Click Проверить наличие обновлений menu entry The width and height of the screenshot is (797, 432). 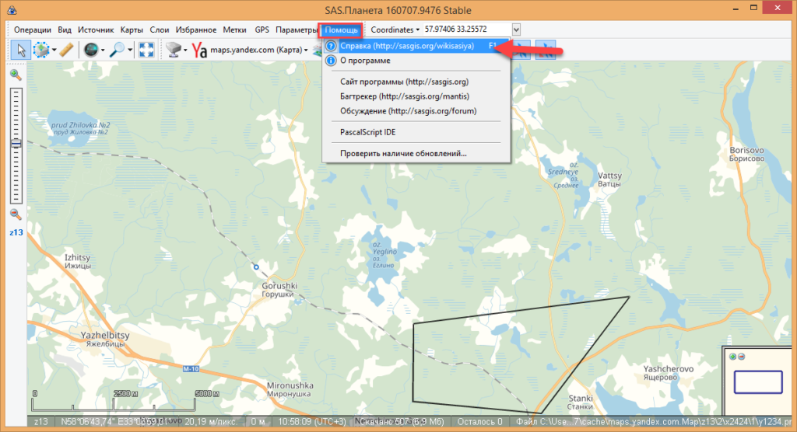pyautogui.click(x=403, y=153)
